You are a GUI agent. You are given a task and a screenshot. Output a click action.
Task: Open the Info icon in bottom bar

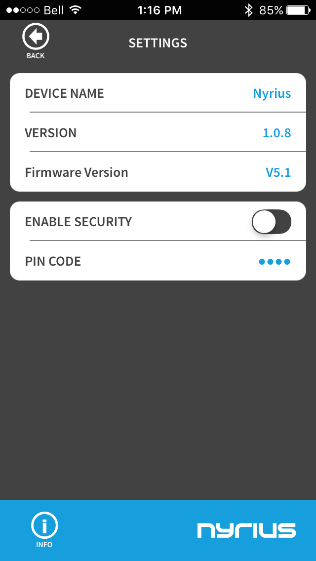[44, 526]
